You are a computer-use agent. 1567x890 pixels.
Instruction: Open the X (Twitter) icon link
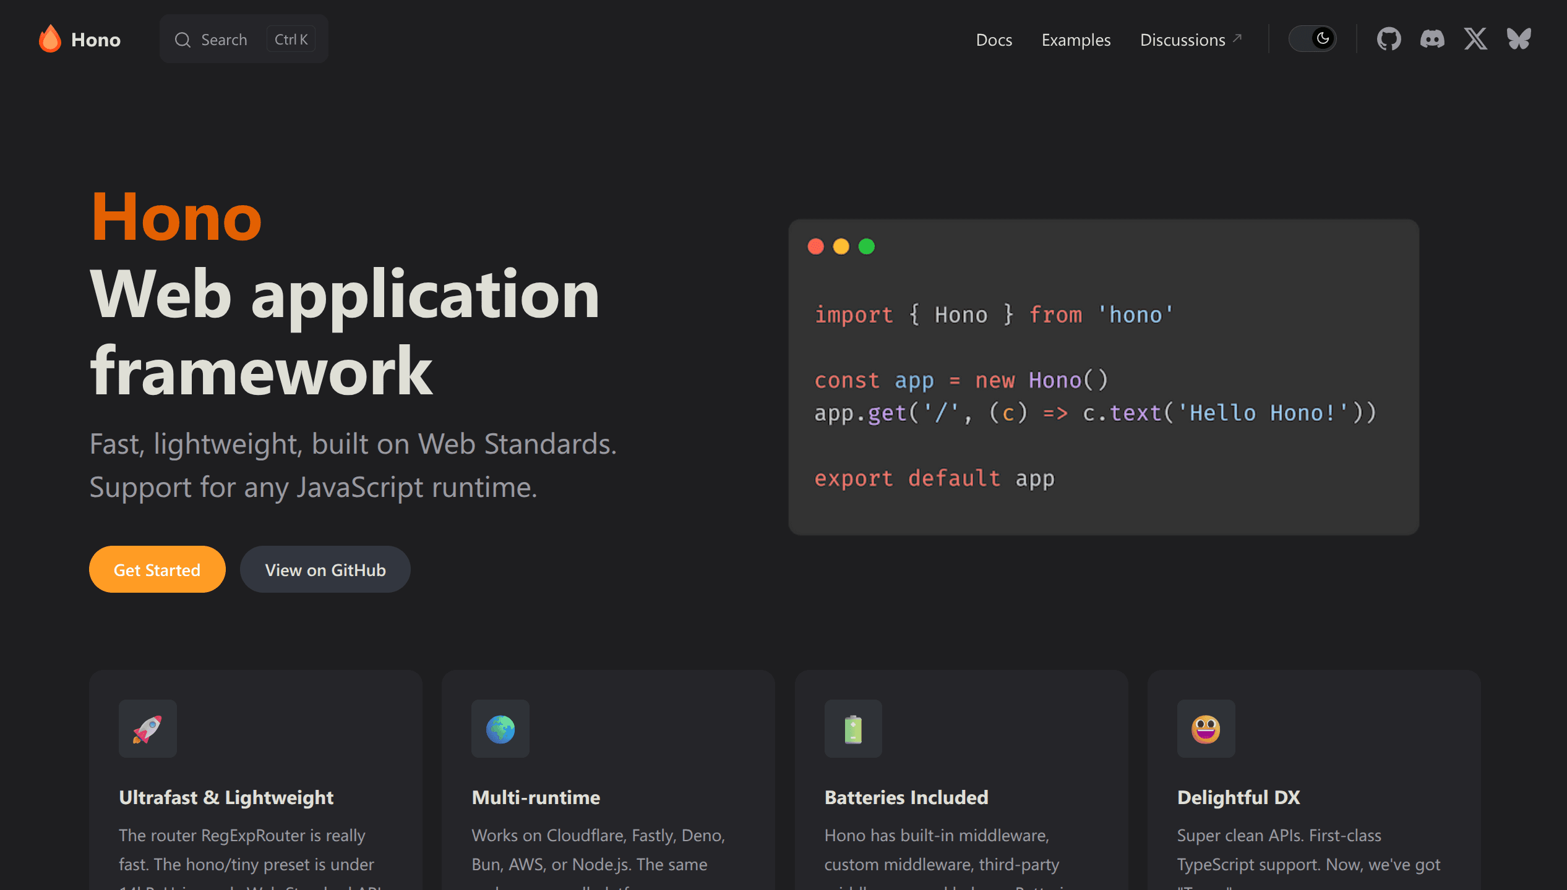click(1475, 39)
